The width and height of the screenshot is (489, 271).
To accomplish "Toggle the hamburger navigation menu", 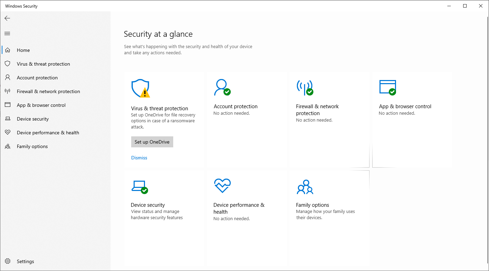I will coord(7,33).
